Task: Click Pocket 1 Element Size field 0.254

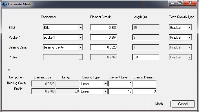Action: [x=104, y=38]
